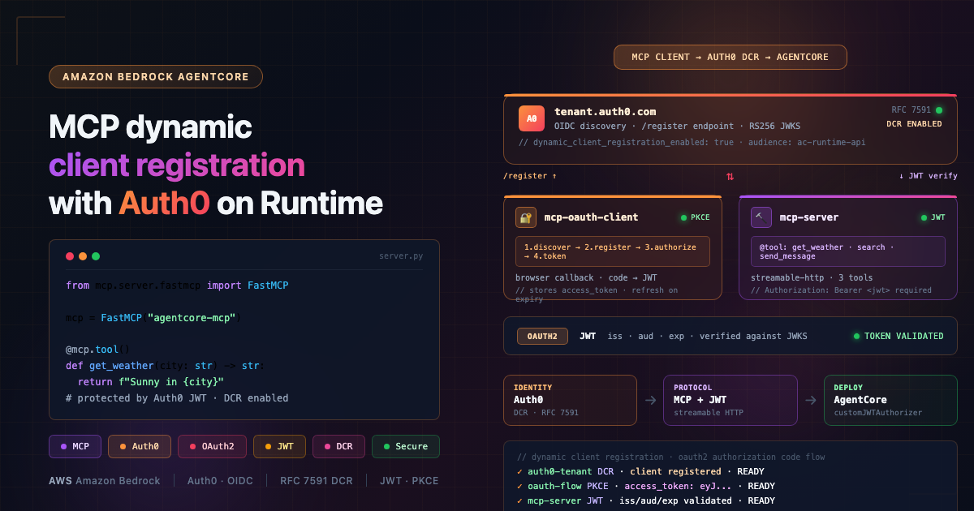
Task: Click the Amazon Bedrock AgentCore badge
Action: (156, 77)
